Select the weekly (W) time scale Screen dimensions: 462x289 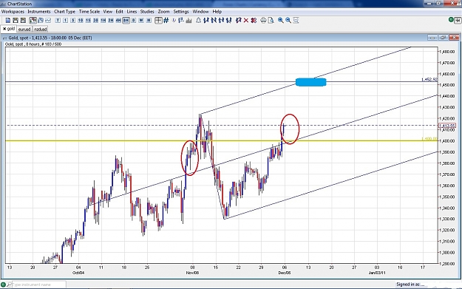(141, 21)
